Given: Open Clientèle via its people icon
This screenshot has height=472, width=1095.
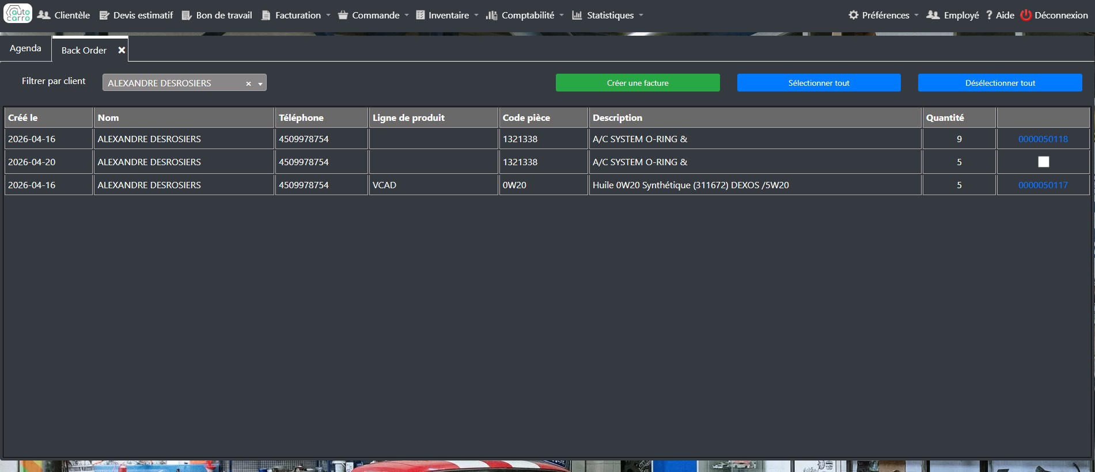Looking at the screenshot, I should 44,15.
